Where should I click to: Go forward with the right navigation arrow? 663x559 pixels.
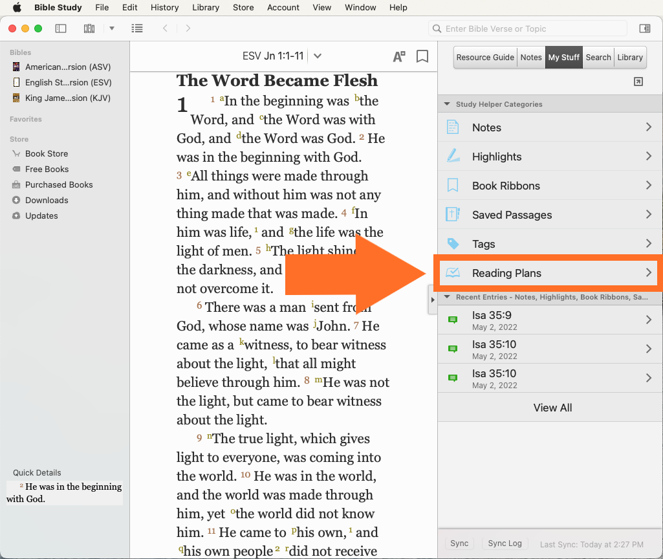coord(188,28)
